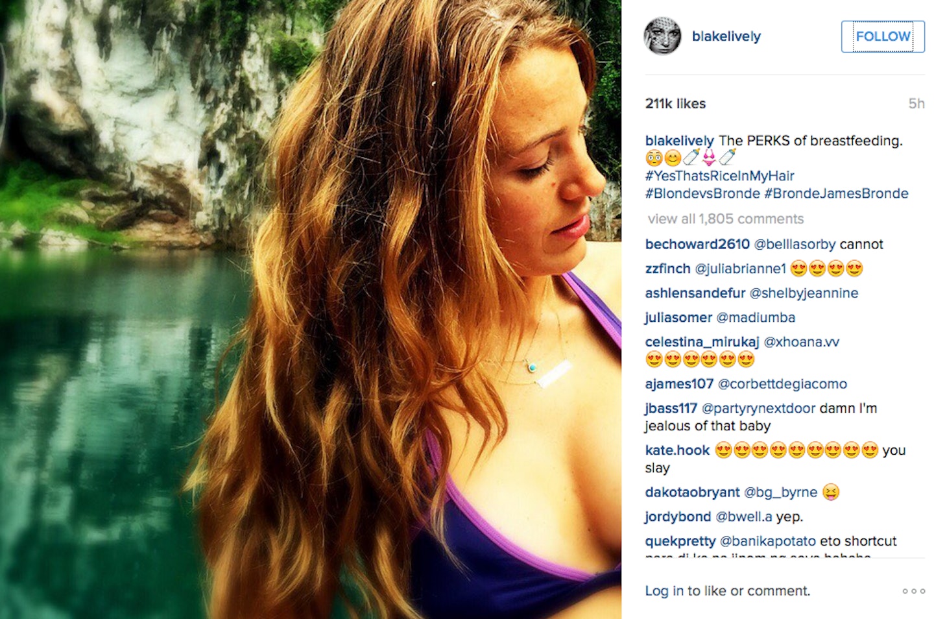Screen dimensions: 934x619
Task: Open mention @corbettdegiacomo
Action: [x=782, y=384]
